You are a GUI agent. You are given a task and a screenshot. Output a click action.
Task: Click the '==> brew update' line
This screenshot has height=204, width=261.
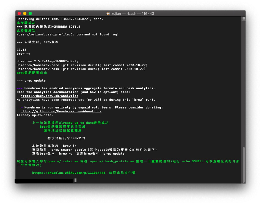tap(31, 80)
